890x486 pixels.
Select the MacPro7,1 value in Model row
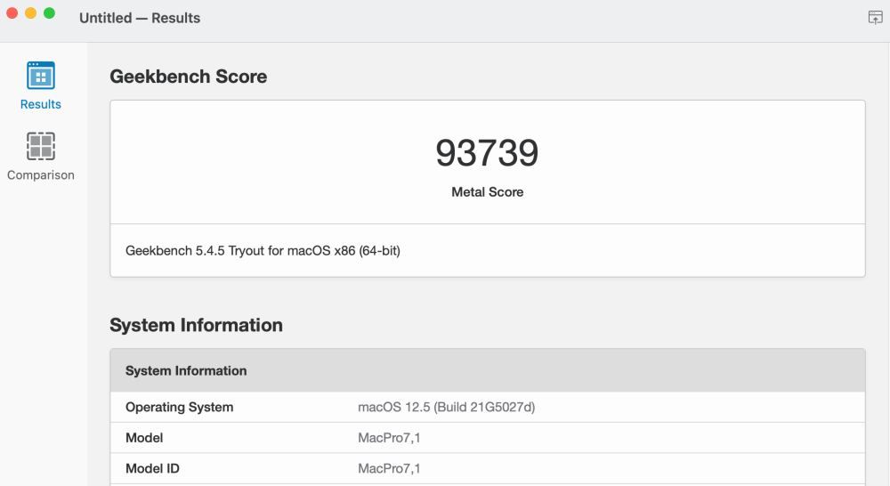coord(389,438)
